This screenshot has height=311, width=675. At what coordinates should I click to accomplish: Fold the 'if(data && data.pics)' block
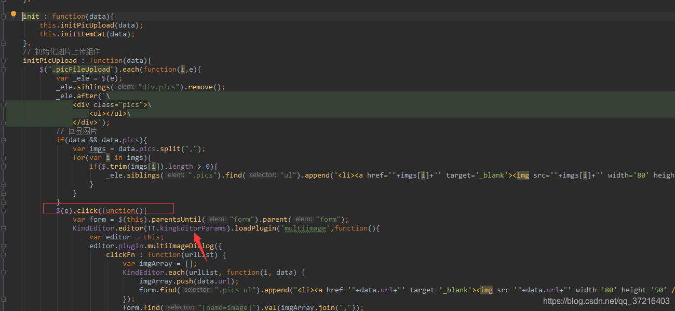[4, 140]
